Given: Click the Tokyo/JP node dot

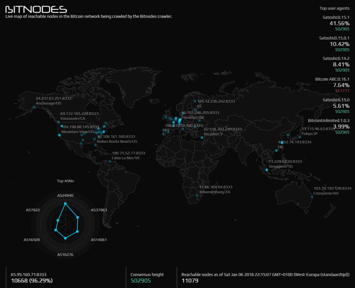Looking at the screenshot, I should (299, 137).
